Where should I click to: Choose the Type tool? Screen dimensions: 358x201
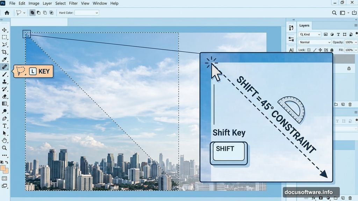5,126
